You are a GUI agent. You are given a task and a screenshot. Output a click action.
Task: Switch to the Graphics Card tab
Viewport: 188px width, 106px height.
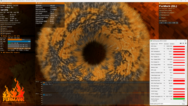point(154,44)
